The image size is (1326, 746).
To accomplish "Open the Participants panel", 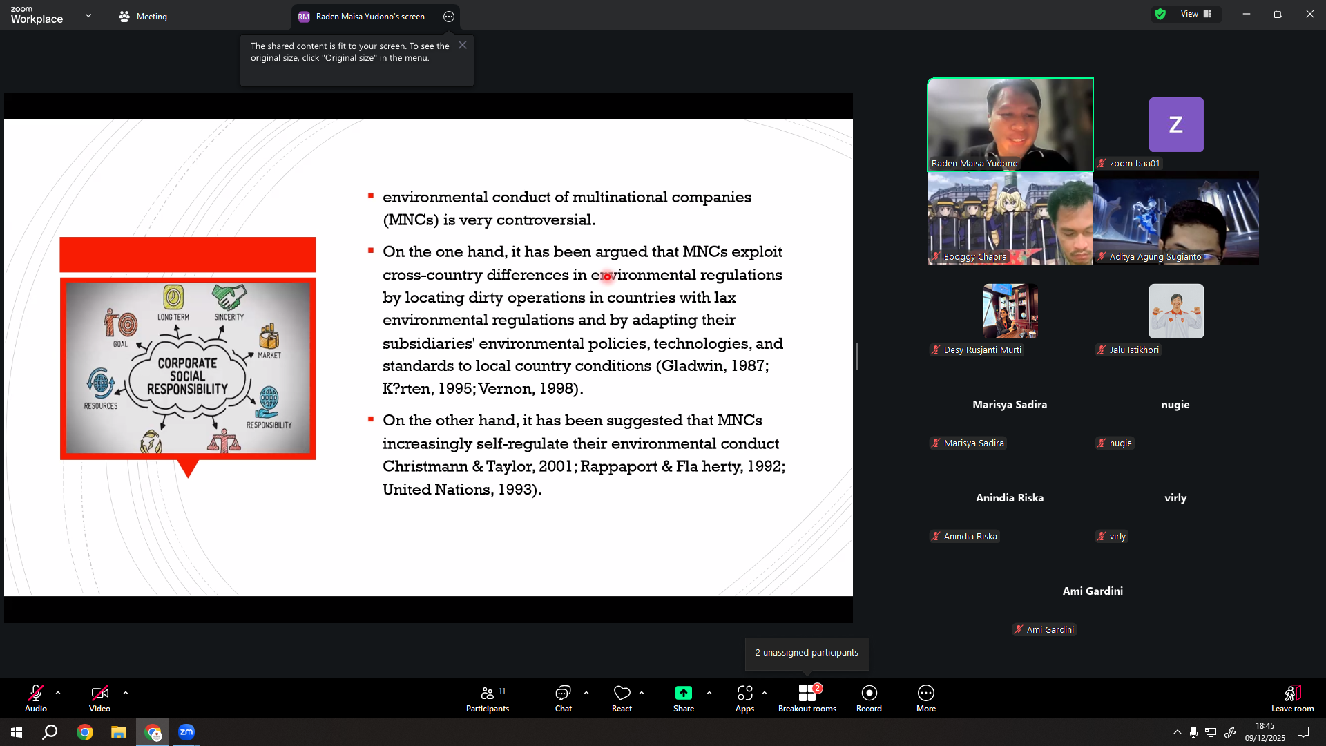I will [x=488, y=698].
